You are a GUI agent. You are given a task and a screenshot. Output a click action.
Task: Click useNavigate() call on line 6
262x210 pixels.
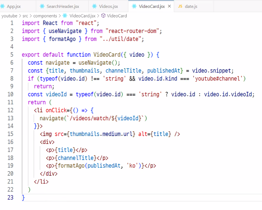click(x=98, y=63)
